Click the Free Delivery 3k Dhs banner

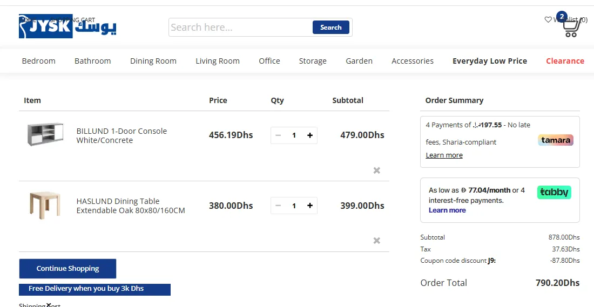tap(94, 289)
